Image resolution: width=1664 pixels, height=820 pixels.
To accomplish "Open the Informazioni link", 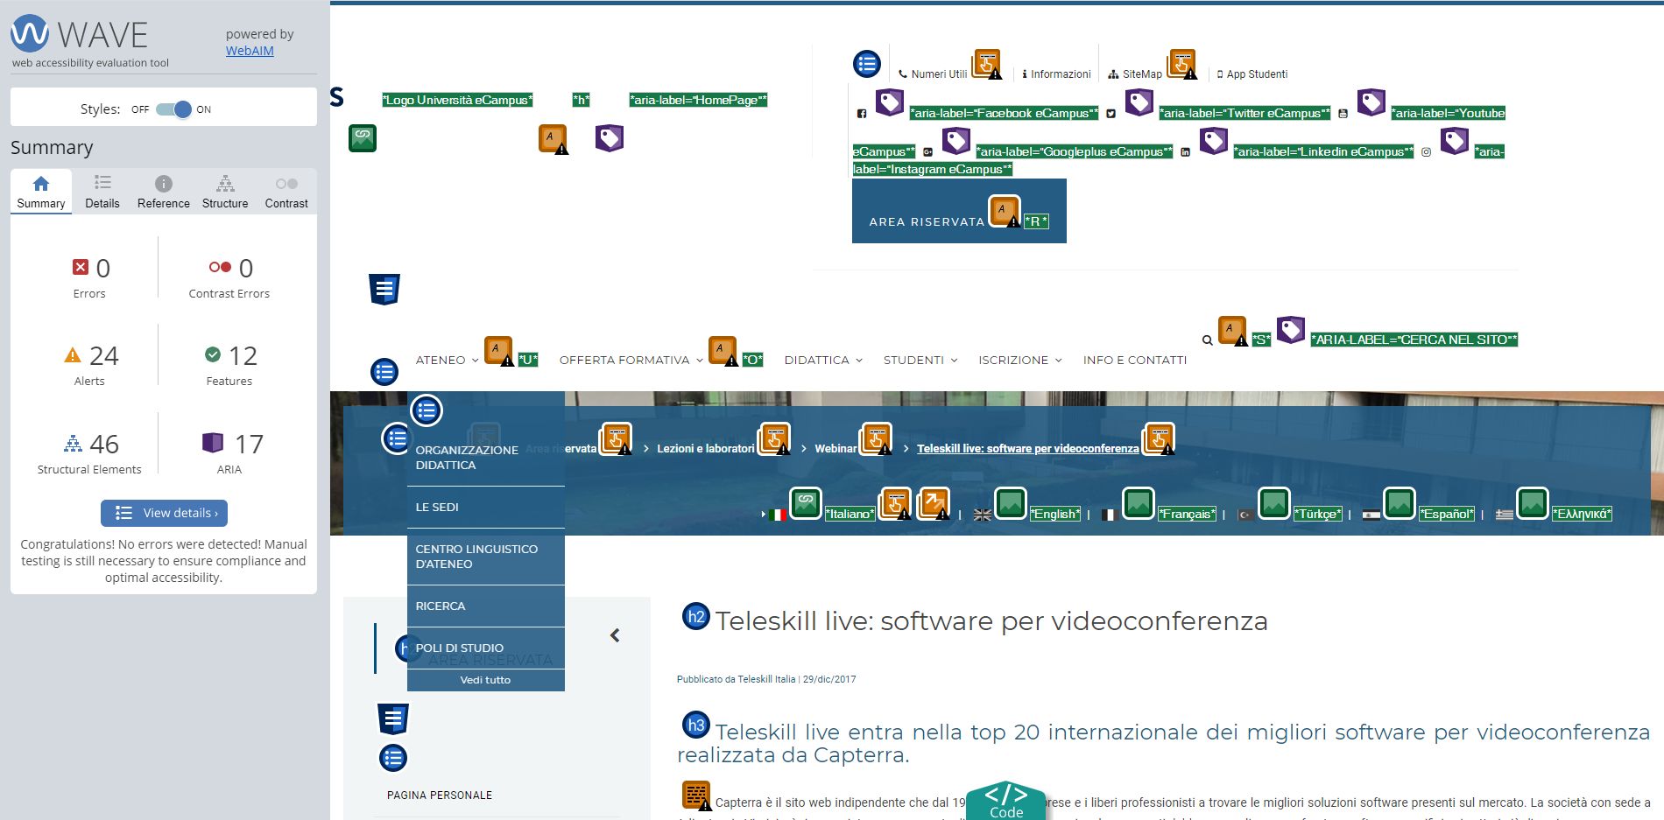I will coord(1056,74).
